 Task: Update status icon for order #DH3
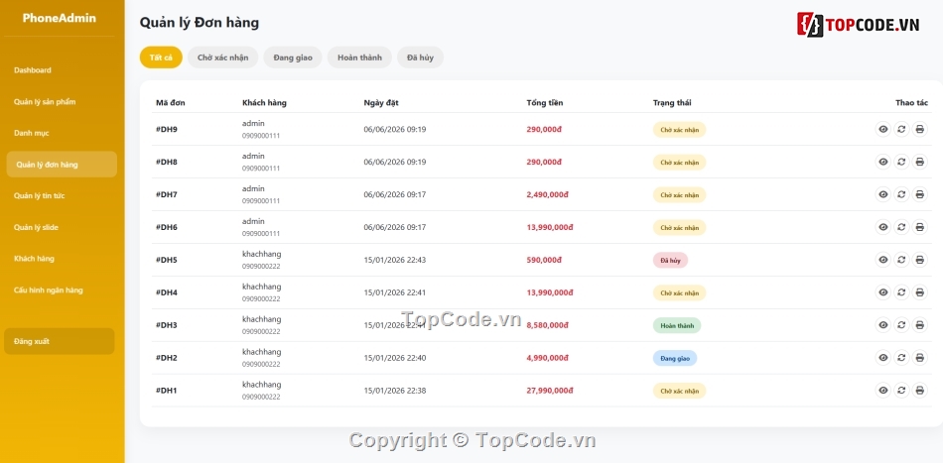coord(901,325)
